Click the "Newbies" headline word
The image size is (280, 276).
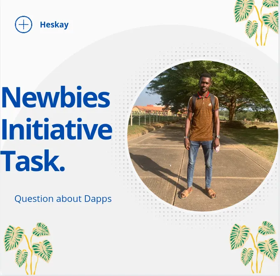click(56, 97)
